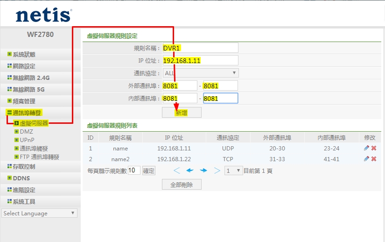The height and width of the screenshot is (242, 385).
Task: Go to first page with left chevron
Action: click(x=177, y=171)
